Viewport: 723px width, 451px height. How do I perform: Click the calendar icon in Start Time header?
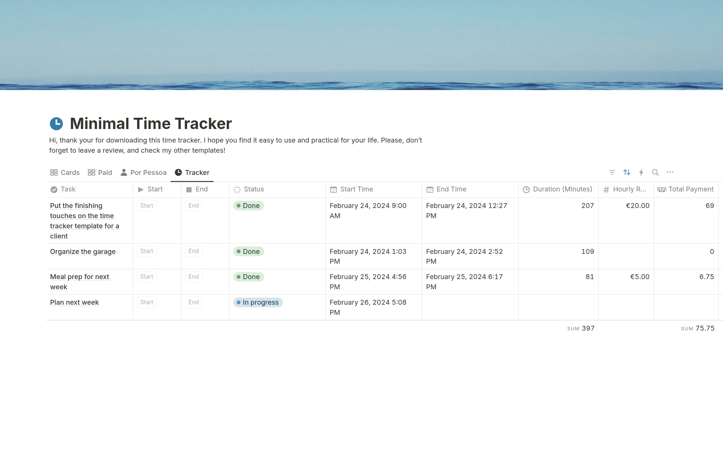point(333,190)
